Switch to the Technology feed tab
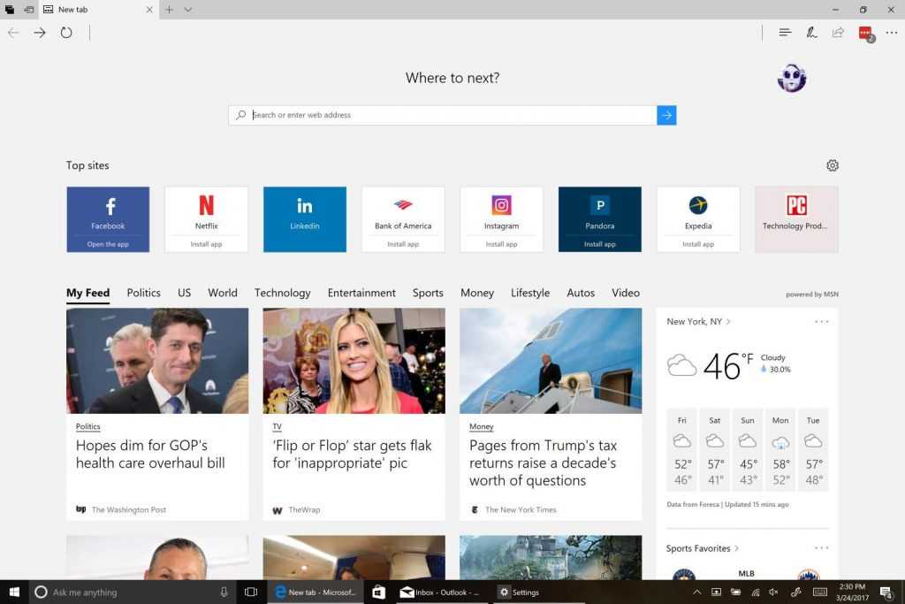 pos(282,293)
